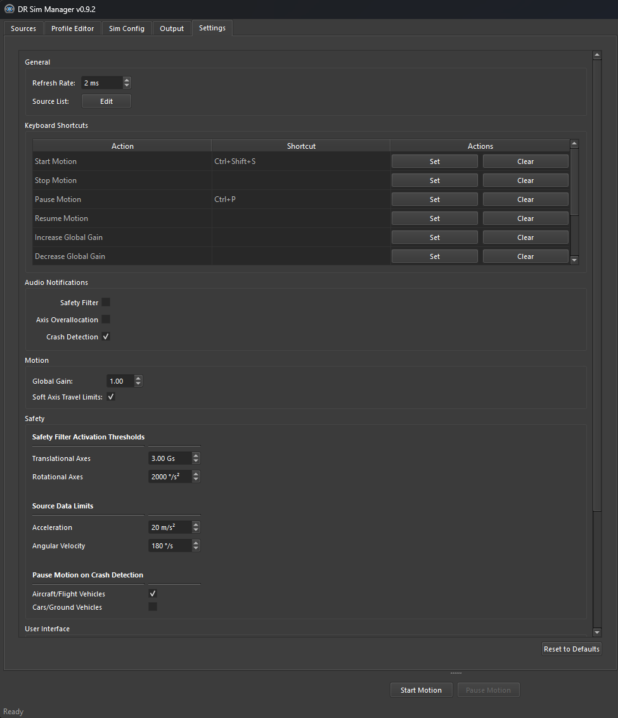Select the Ctrl+Shift+S shortcut cell
This screenshot has height=718, width=618.
(301, 161)
